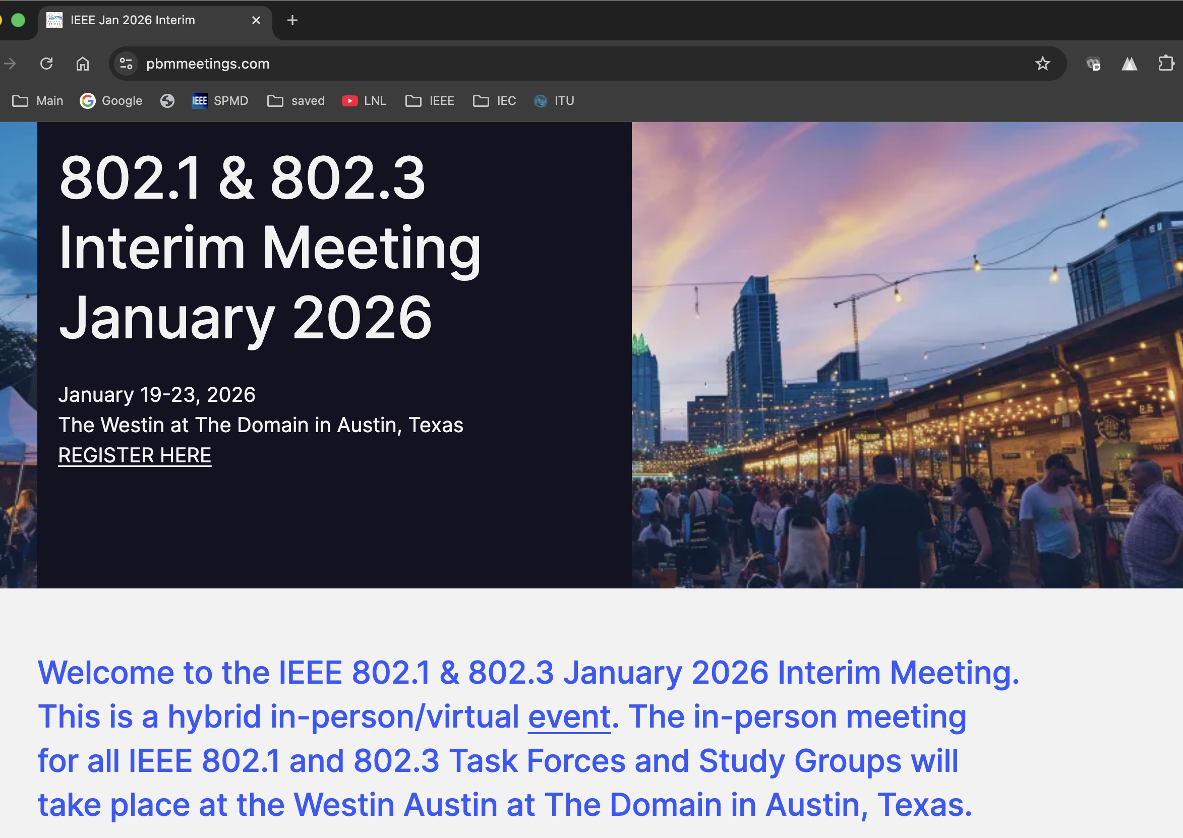Bookmark this page with the star icon

(x=1042, y=64)
